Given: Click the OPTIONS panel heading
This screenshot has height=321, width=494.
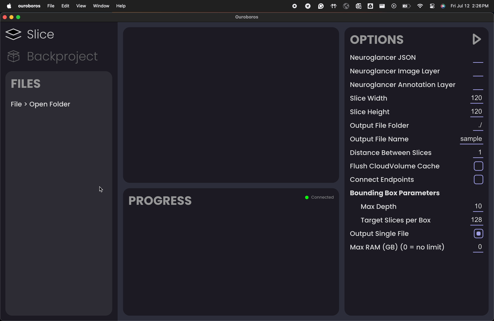Looking at the screenshot, I should click(377, 40).
